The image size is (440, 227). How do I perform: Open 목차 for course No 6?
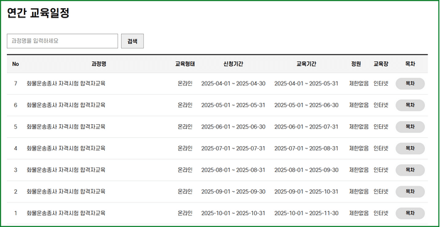pyautogui.click(x=410, y=105)
